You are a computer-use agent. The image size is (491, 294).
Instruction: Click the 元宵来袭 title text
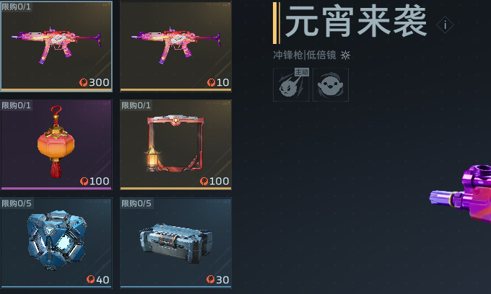coord(356,22)
